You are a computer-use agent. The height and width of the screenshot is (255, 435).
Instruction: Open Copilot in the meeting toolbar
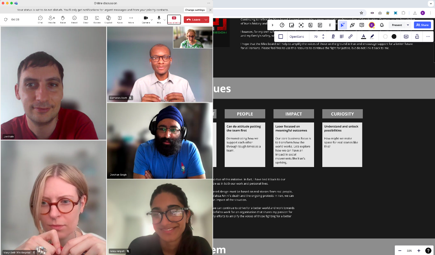tap(108, 19)
